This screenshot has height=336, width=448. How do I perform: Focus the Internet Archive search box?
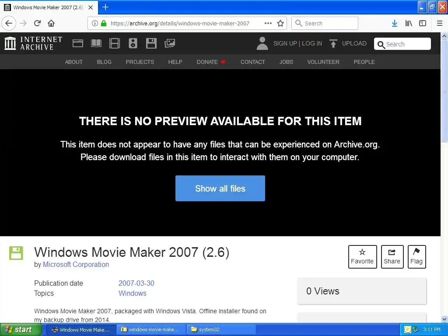402,44
